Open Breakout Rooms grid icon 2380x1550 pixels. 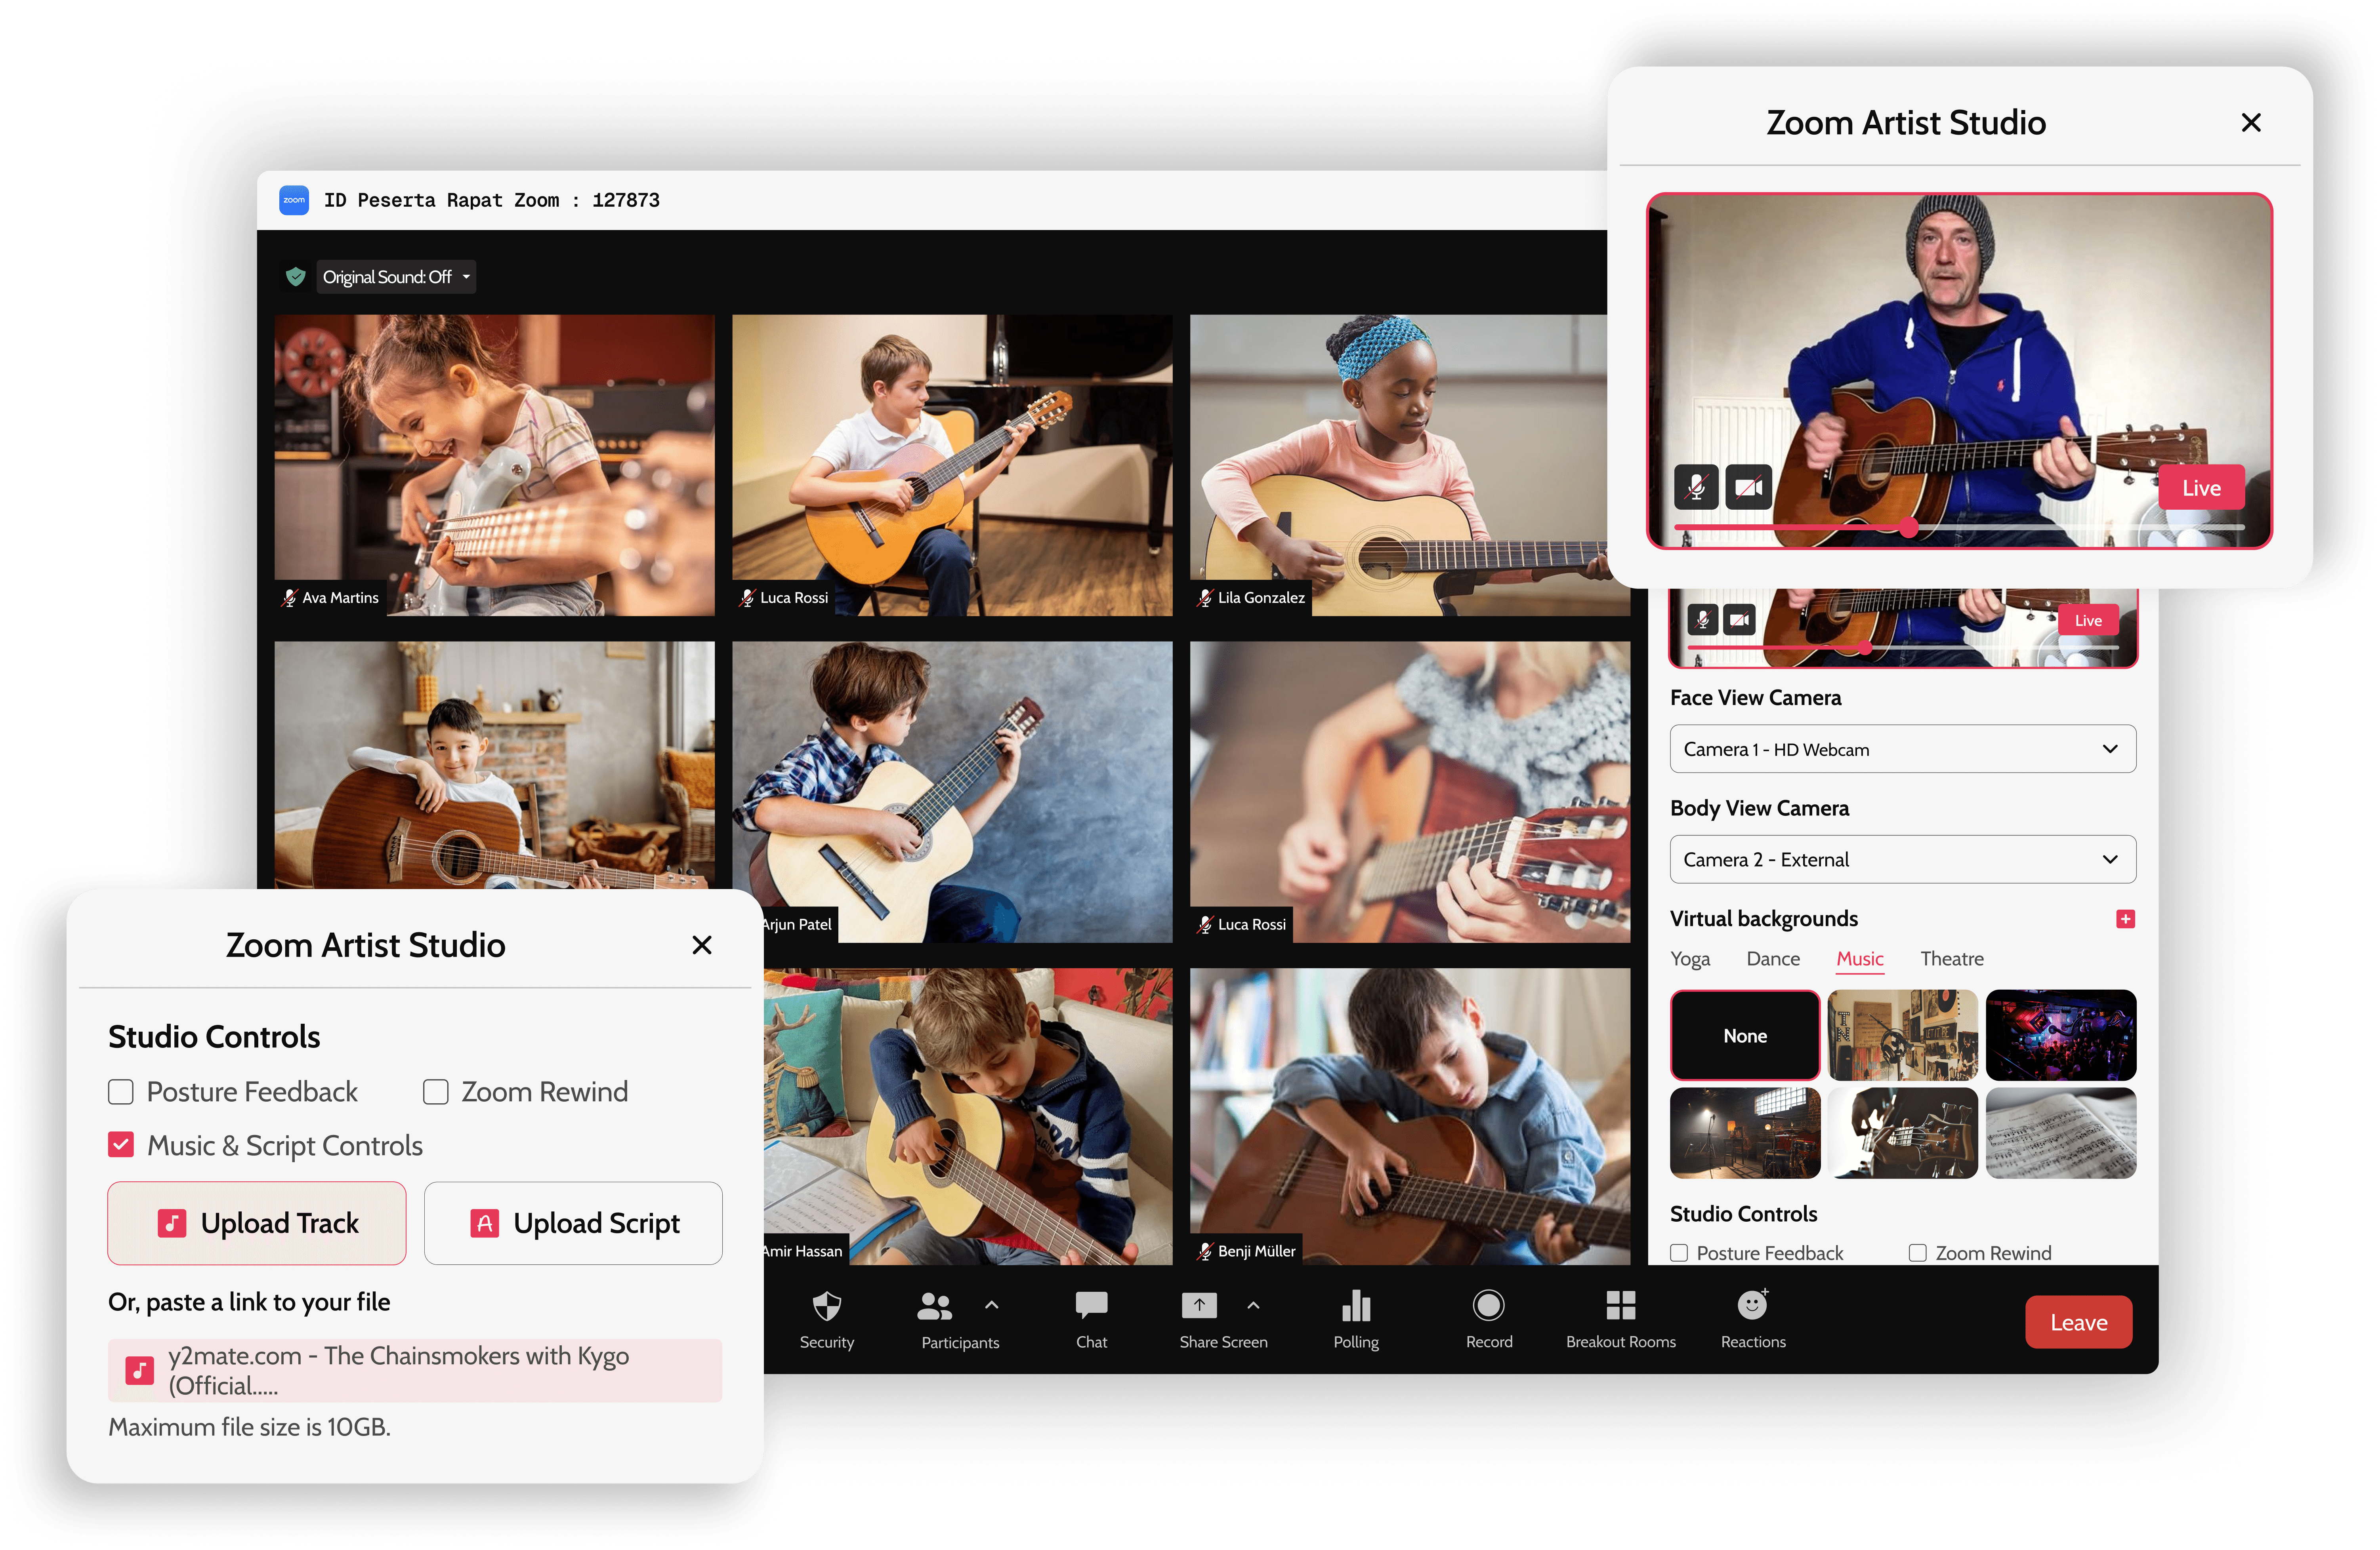pos(1620,1305)
